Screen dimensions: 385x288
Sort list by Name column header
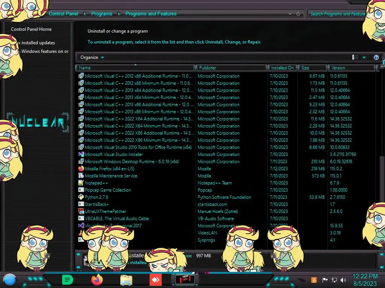coord(135,68)
